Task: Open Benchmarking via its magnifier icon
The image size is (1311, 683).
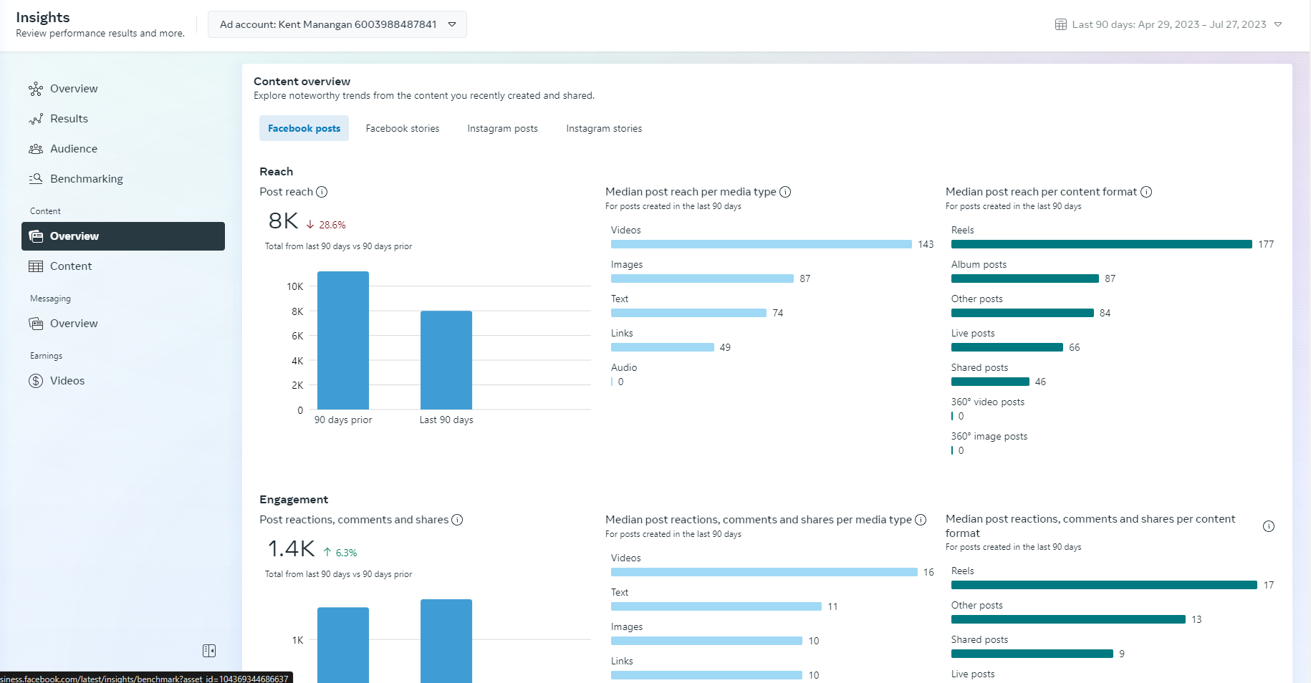Action: [x=36, y=179]
